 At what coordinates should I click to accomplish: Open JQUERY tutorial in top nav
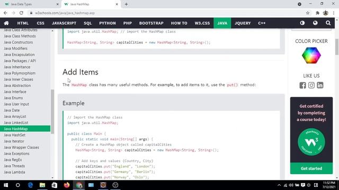pos(243,23)
